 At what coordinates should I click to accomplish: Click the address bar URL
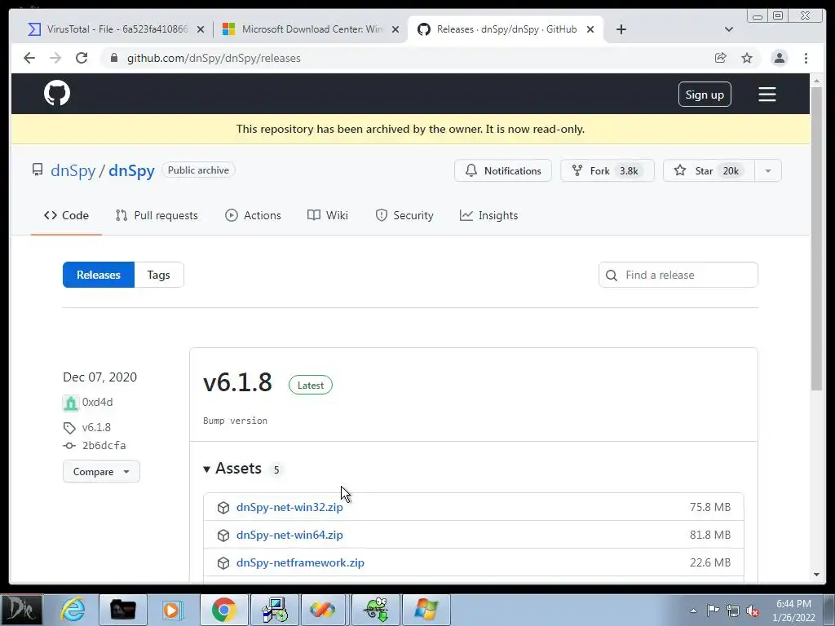214,58
